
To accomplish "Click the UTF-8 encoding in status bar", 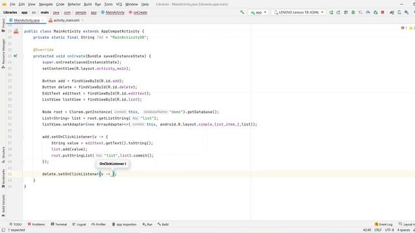I will 389,230.
